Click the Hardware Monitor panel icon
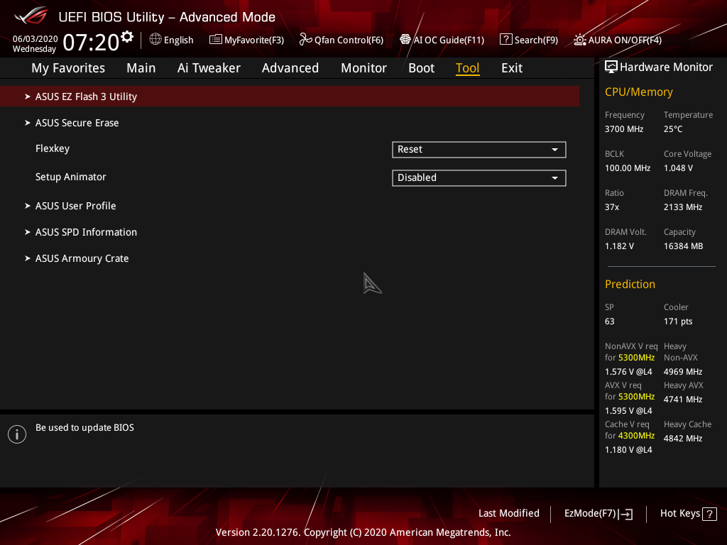This screenshot has width=727, height=545. click(611, 66)
